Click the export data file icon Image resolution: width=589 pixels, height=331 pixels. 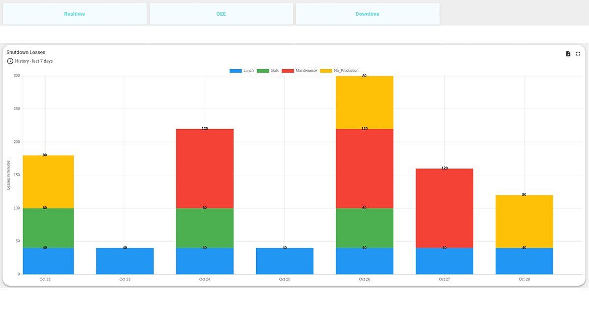(568, 54)
